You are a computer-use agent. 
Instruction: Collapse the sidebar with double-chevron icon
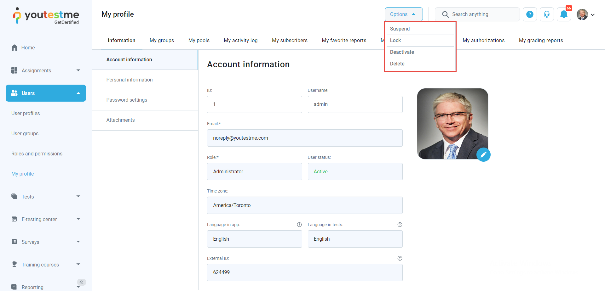[82, 282]
